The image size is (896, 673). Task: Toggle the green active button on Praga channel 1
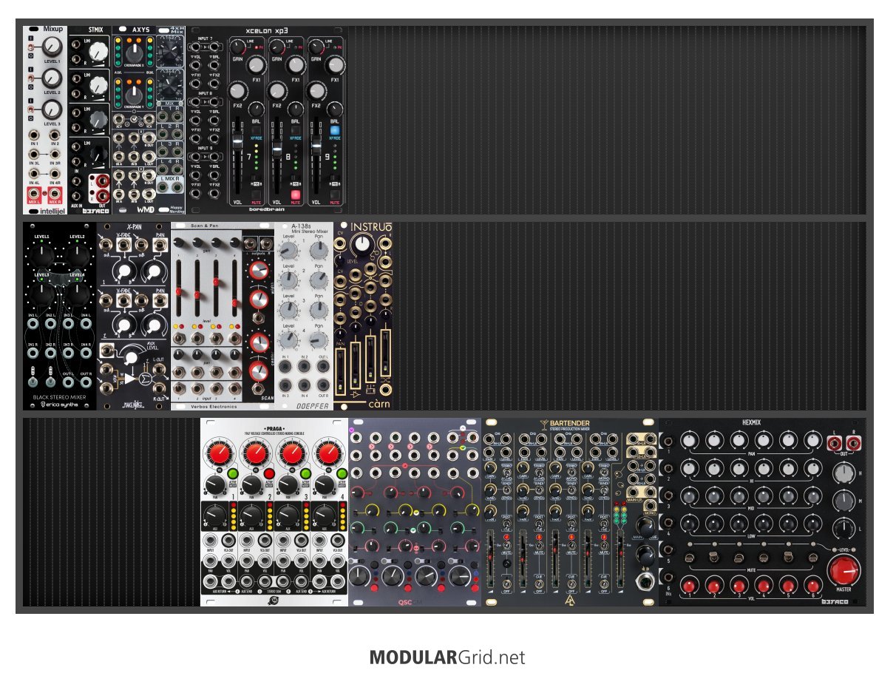tap(232, 473)
